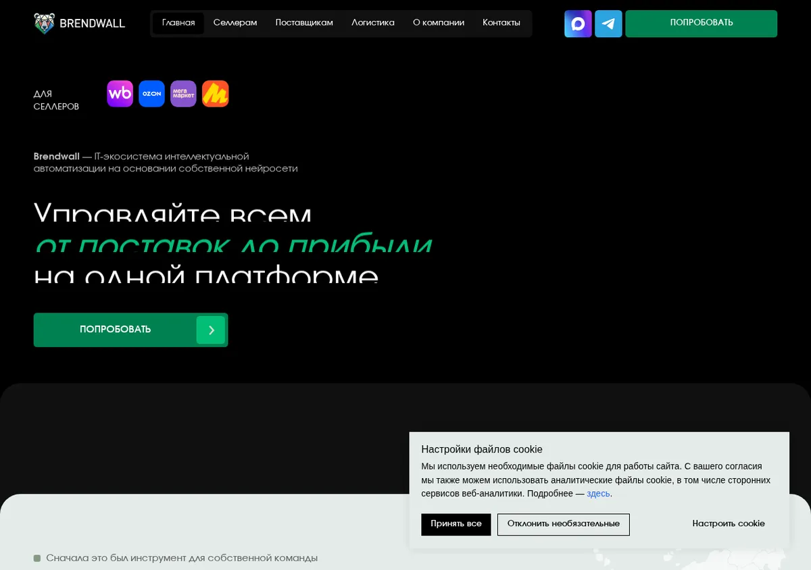Select the Мегамаркет marketplace icon
This screenshot has height=570, width=811.
(183, 94)
